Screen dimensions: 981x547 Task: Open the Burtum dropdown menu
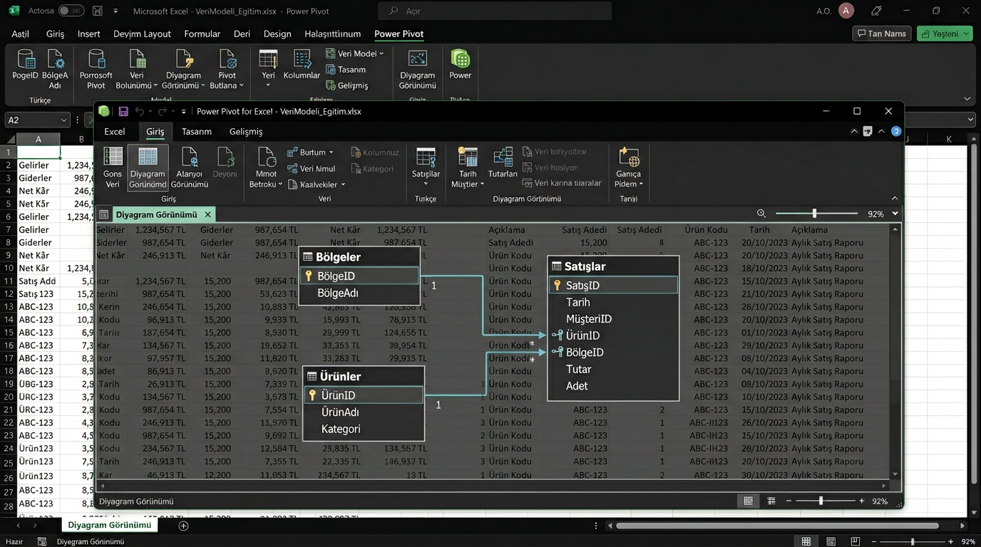point(311,152)
